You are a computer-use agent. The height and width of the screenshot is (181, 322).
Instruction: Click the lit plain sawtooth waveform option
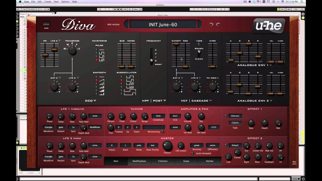[x=96, y=80]
